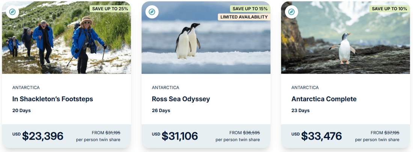Click the Save up to 15% badge

(x=250, y=9)
